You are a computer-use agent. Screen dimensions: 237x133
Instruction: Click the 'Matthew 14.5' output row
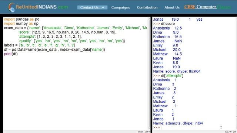point(167,54)
